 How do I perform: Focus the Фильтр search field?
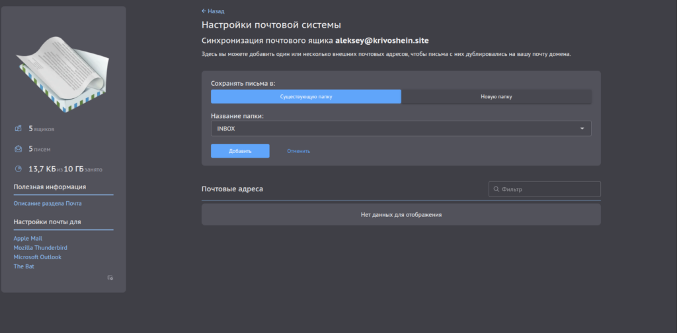[545, 189]
